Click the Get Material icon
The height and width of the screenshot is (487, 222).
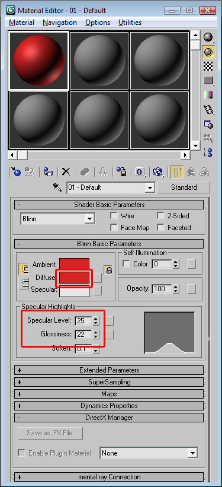pos(15,172)
